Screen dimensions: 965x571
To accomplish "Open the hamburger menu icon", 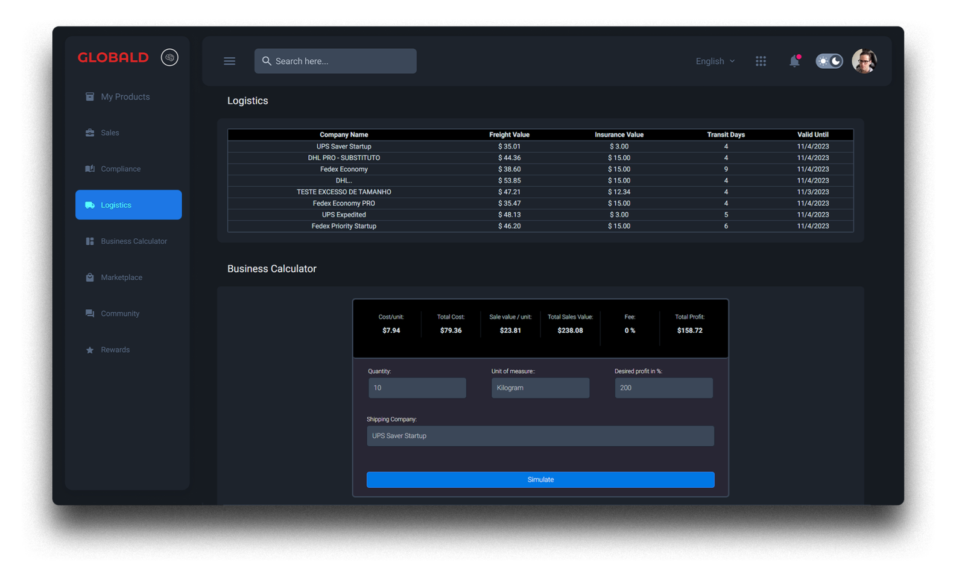I will pyautogui.click(x=229, y=61).
